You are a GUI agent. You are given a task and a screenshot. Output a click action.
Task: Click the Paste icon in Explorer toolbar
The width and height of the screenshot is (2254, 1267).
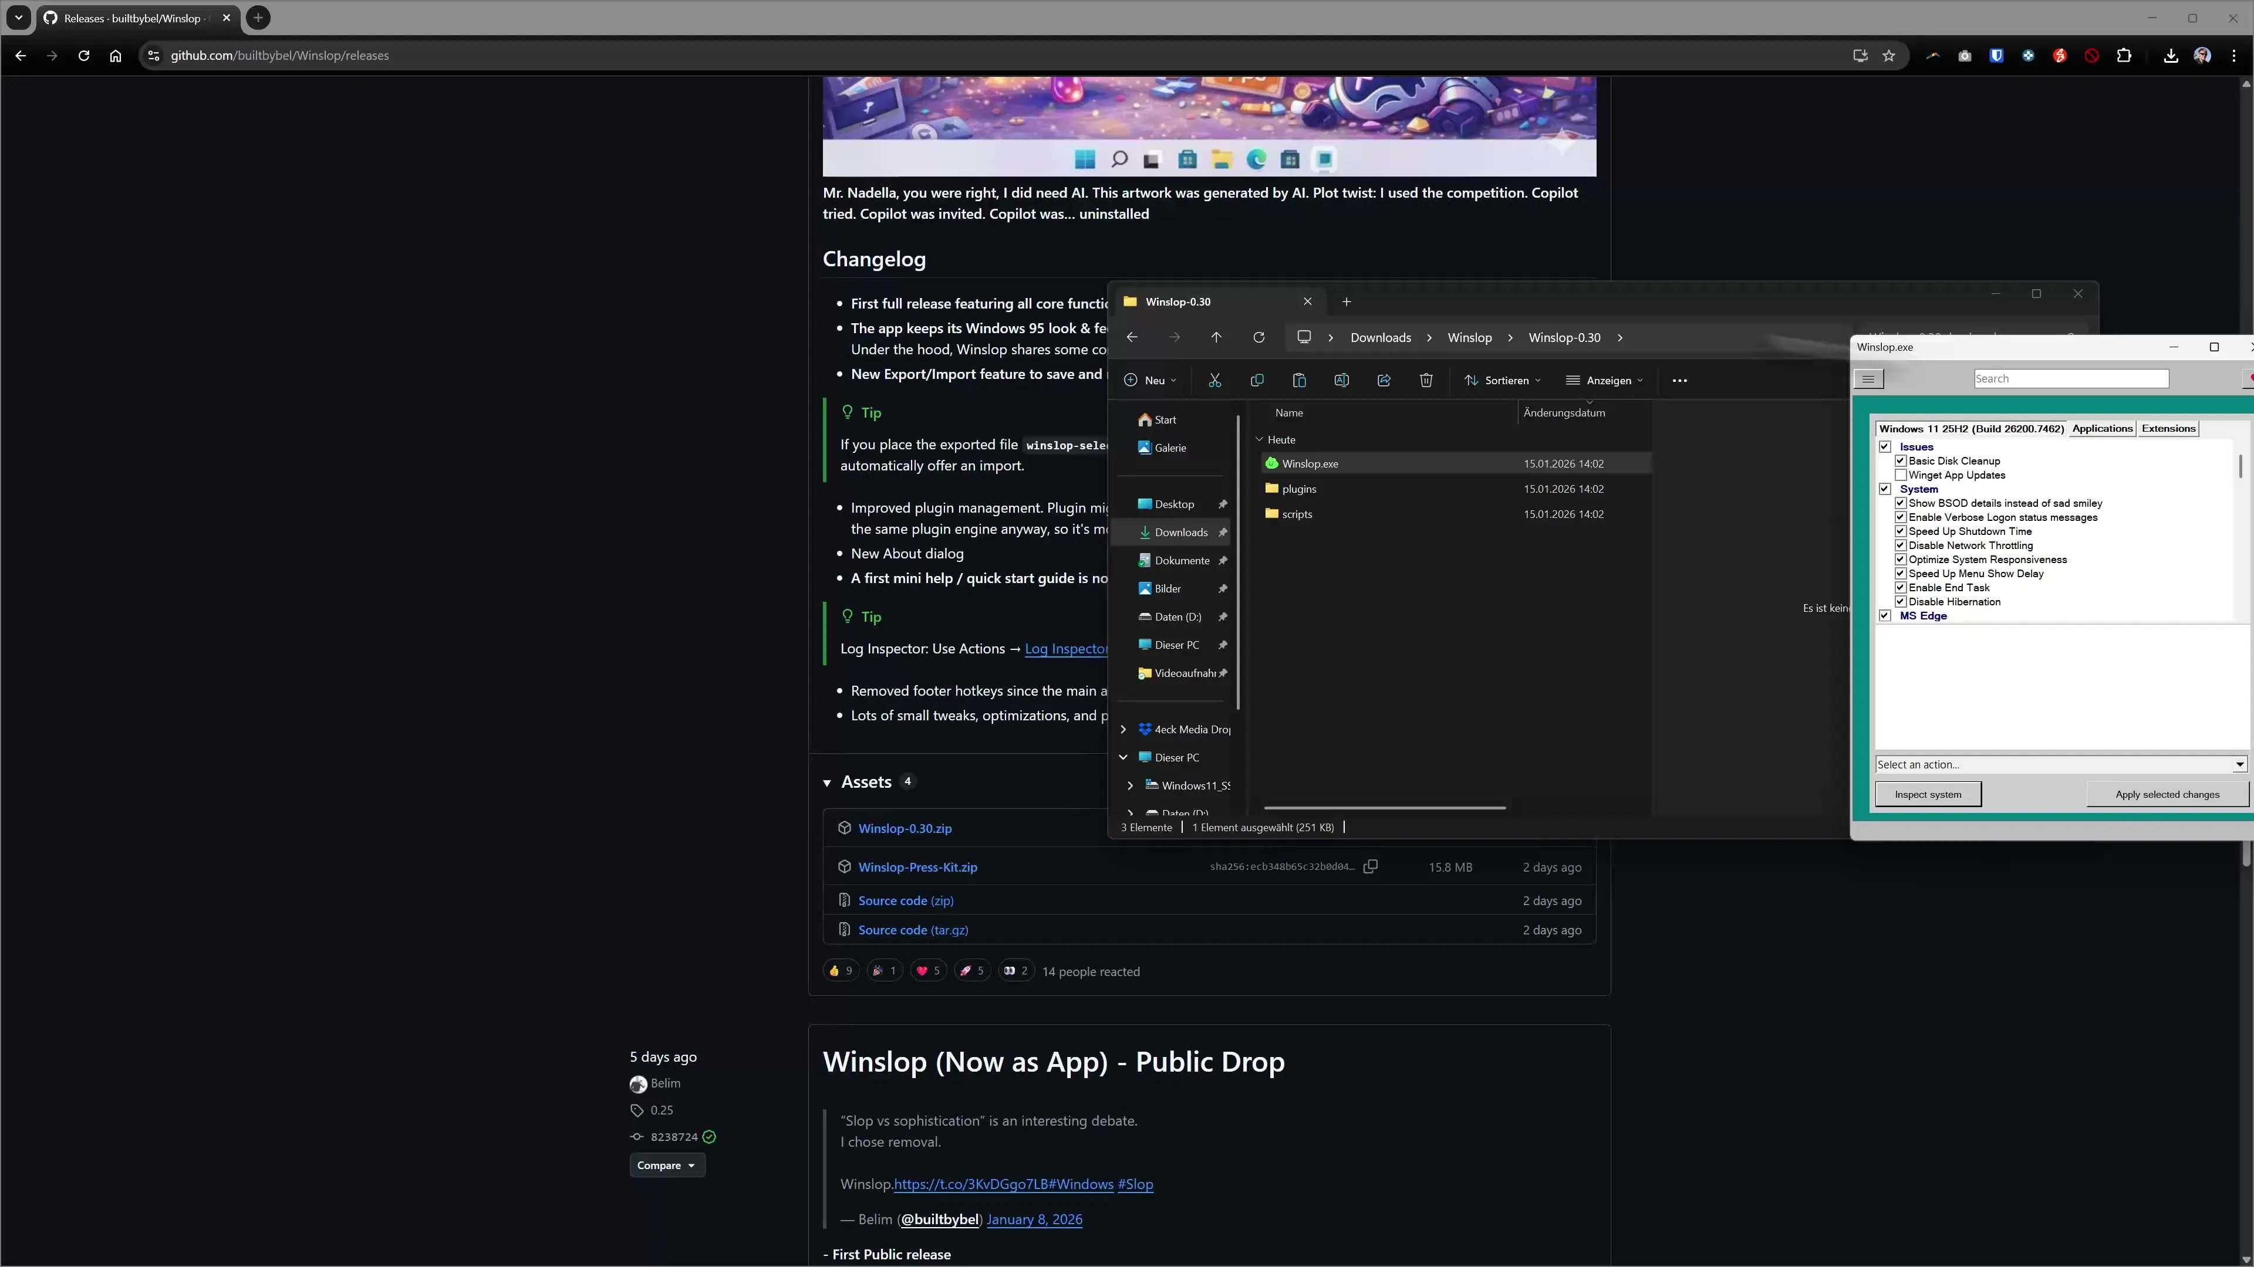tap(1300, 380)
